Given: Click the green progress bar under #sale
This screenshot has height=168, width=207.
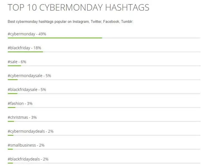Looking at the screenshot, I should pos(14,66).
